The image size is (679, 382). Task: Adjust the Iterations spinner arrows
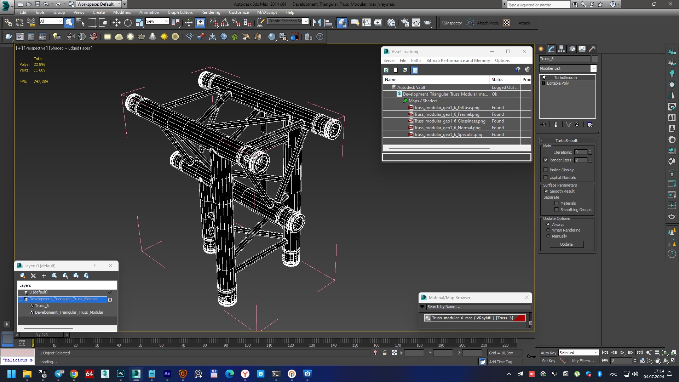pyautogui.click(x=590, y=152)
